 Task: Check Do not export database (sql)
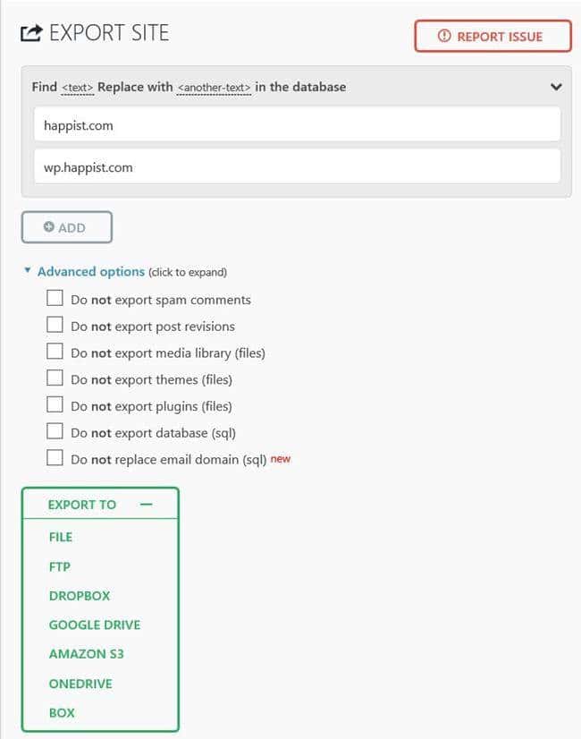(x=55, y=432)
